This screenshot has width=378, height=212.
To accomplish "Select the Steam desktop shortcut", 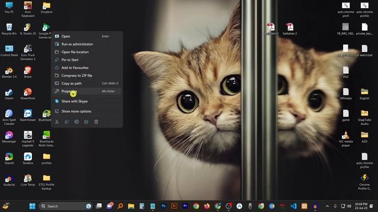I will (x=9, y=94).
